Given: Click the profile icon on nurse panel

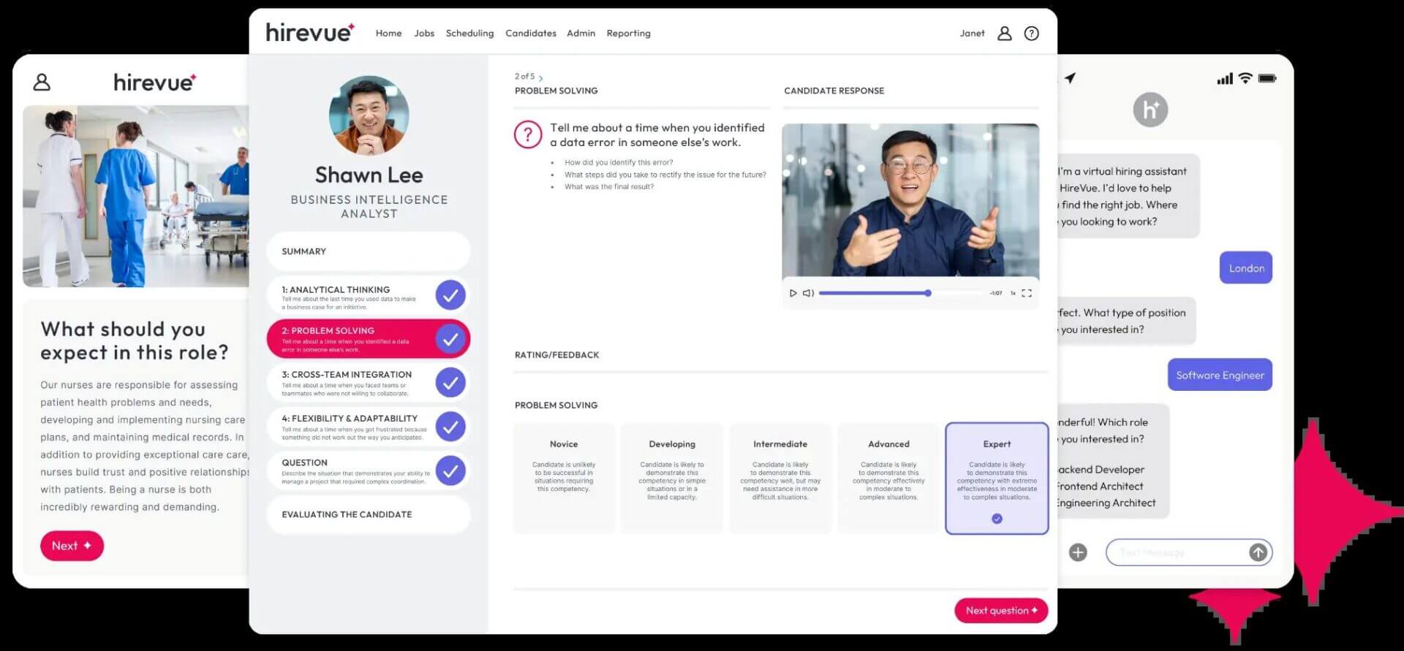Looking at the screenshot, I should click(x=42, y=82).
